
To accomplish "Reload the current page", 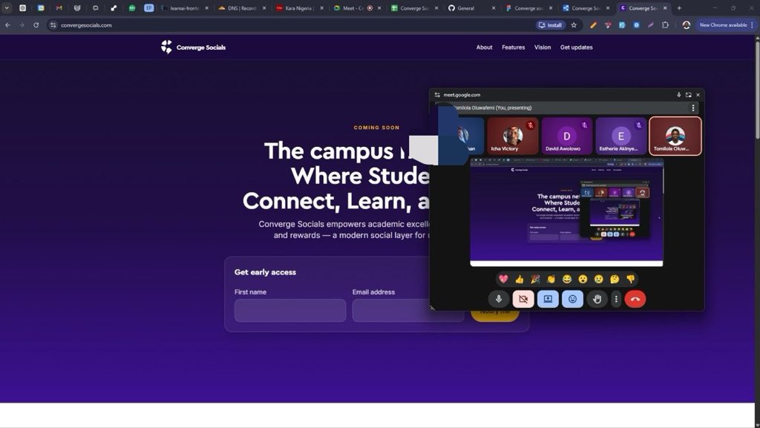I will [36, 25].
